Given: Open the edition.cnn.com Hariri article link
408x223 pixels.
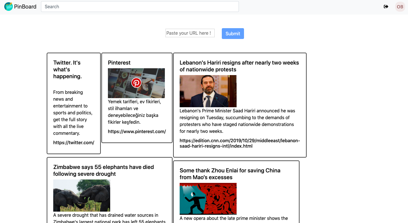Looking at the screenshot, I should click(x=240, y=143).
